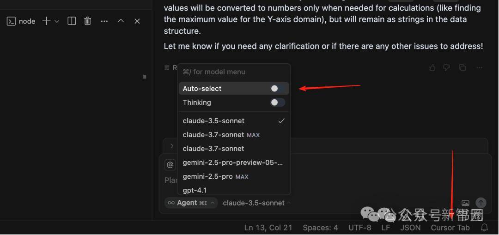Attach an image to the chat

[x=465, y=203]
